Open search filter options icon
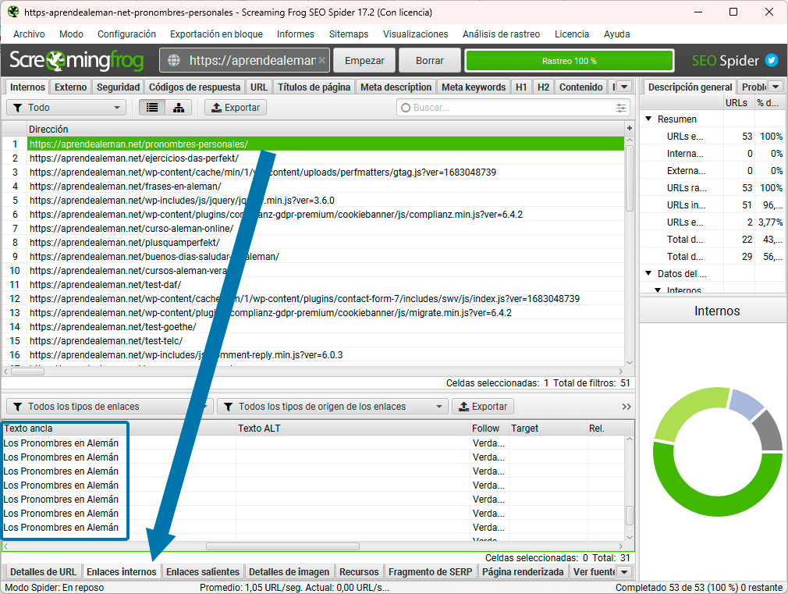This screenshot has height=594, width=788. 621,108
